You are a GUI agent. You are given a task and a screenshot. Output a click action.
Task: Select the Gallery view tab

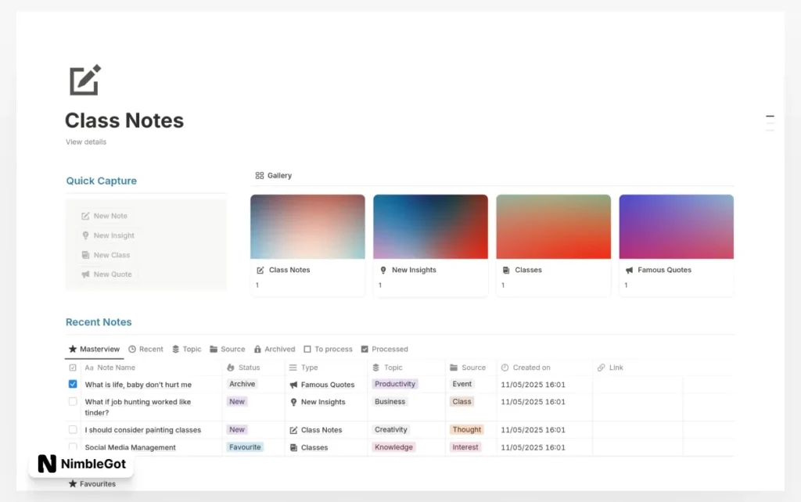click(x=273, y=176)
